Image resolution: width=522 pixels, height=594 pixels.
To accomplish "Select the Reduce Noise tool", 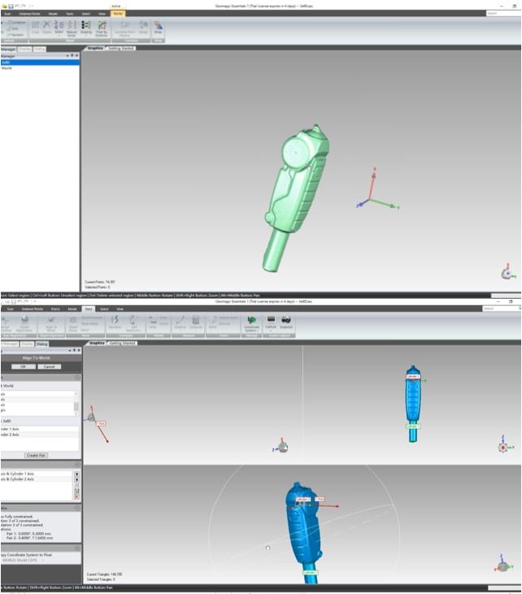I will coord(72,28).
